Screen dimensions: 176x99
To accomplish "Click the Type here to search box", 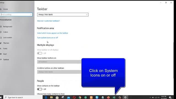I will click(x=23, y=97).
